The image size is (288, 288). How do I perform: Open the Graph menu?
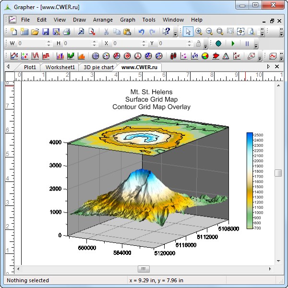click(127, 20)
